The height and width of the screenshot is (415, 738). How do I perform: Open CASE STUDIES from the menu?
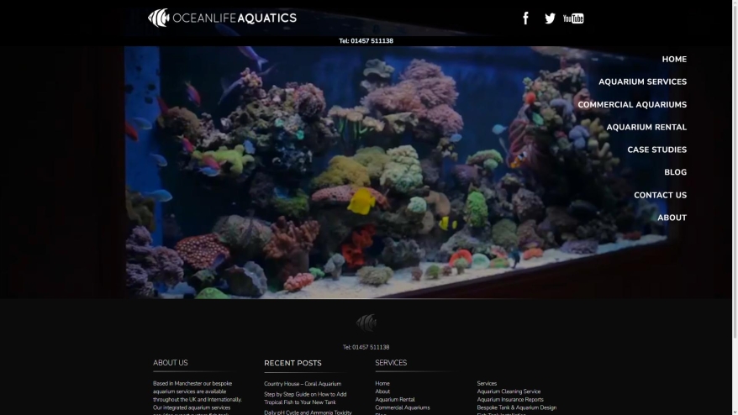coord(656,150)
